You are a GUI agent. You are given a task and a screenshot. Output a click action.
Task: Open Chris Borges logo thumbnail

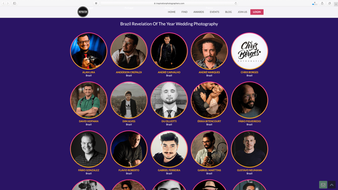coord(250,51)
